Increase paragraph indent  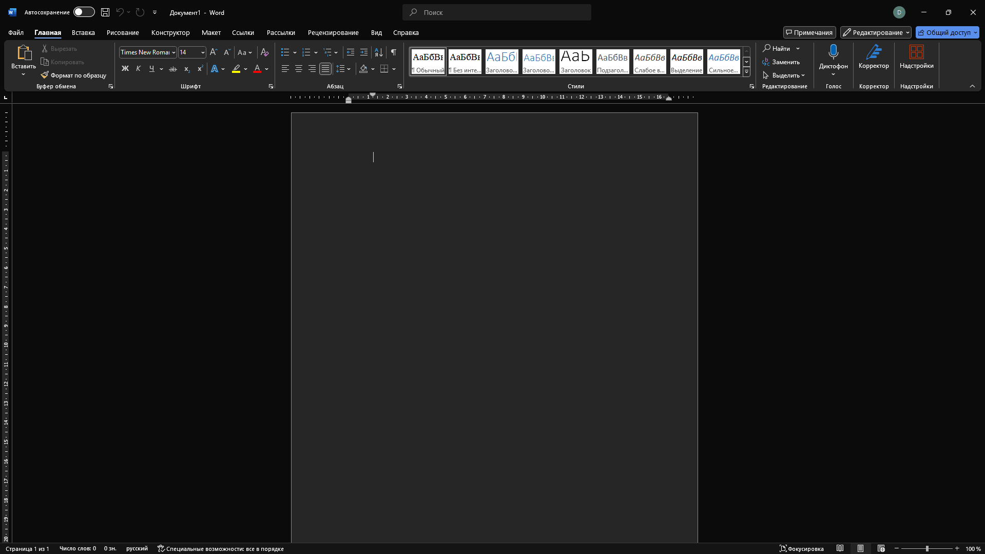(364, 52)
